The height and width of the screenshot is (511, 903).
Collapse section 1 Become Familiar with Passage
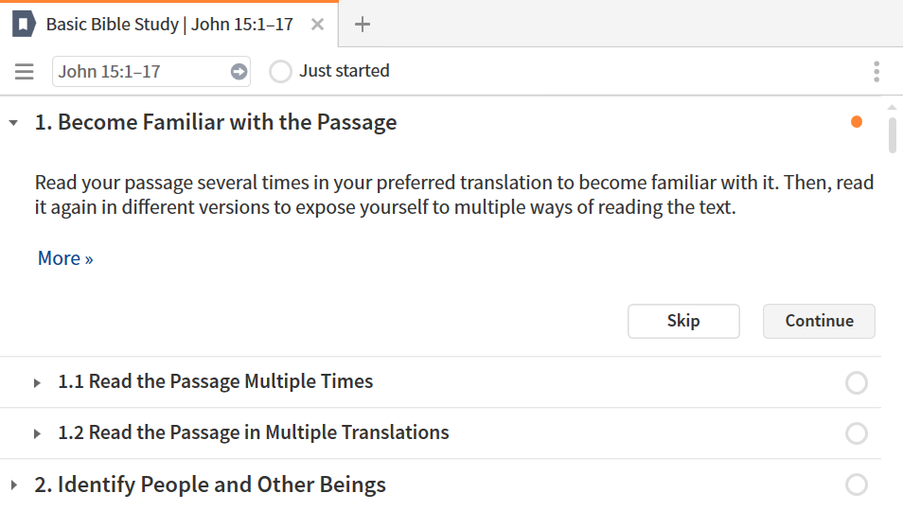[x=13, y=123]
